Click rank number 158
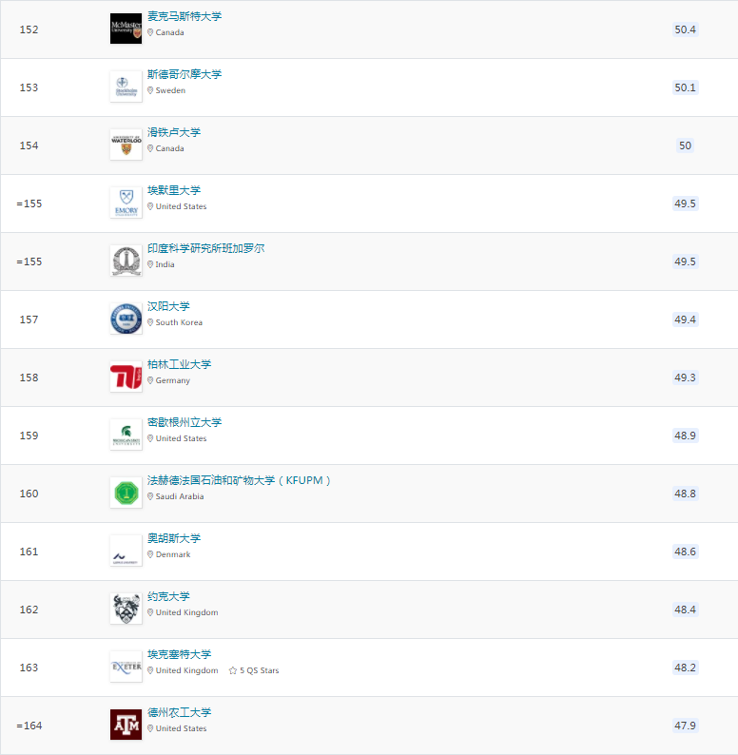The height and width of the screenshot is (755, 738). coord(29,378)
